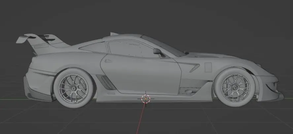Select the side skirt vent behind the door

click(106, 82)
